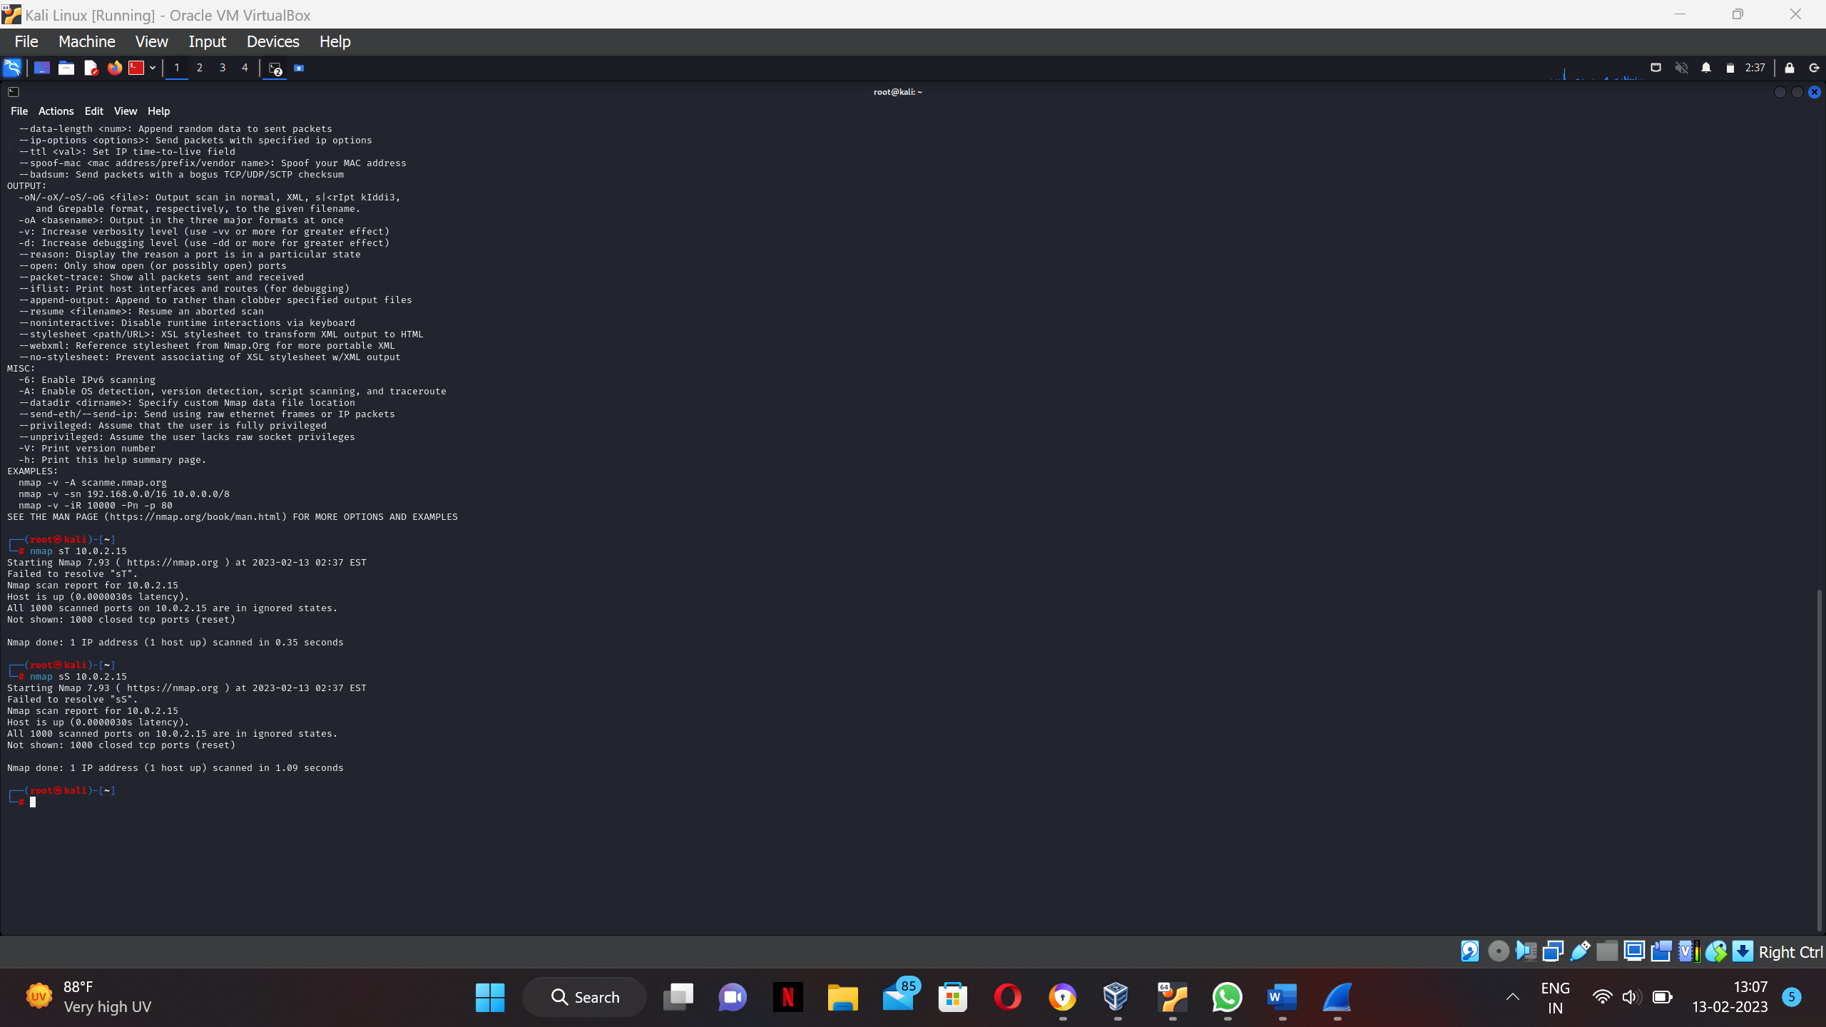Open the file manager from top panel

click(x=66, y=68)
